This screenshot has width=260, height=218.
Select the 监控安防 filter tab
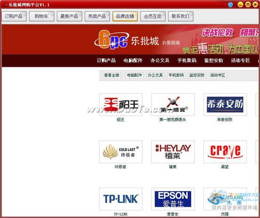[197, 76]
